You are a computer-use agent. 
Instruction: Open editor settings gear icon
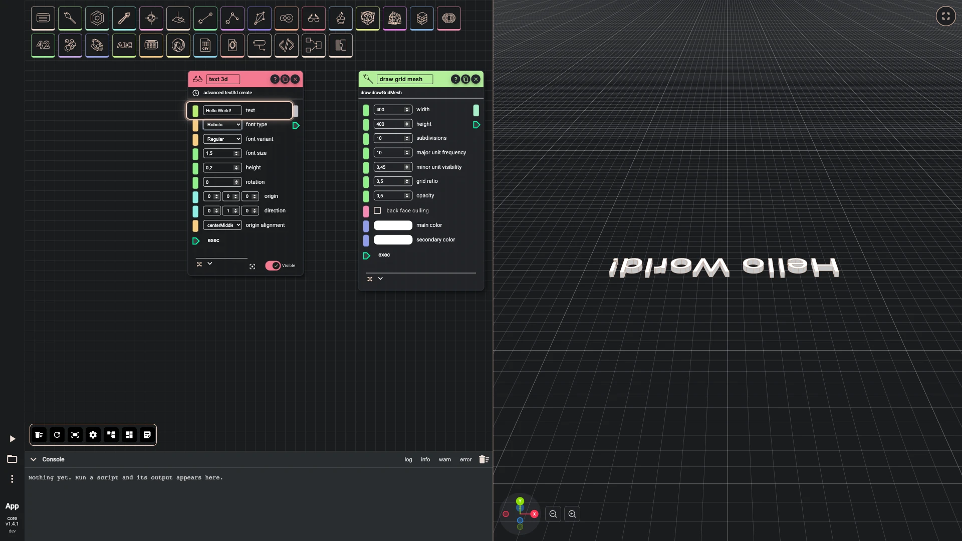tap(93, 435)
